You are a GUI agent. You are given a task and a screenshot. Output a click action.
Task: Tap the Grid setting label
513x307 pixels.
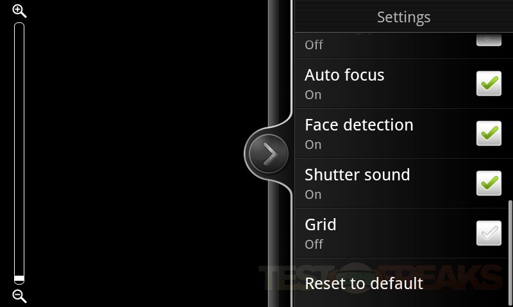321,224
